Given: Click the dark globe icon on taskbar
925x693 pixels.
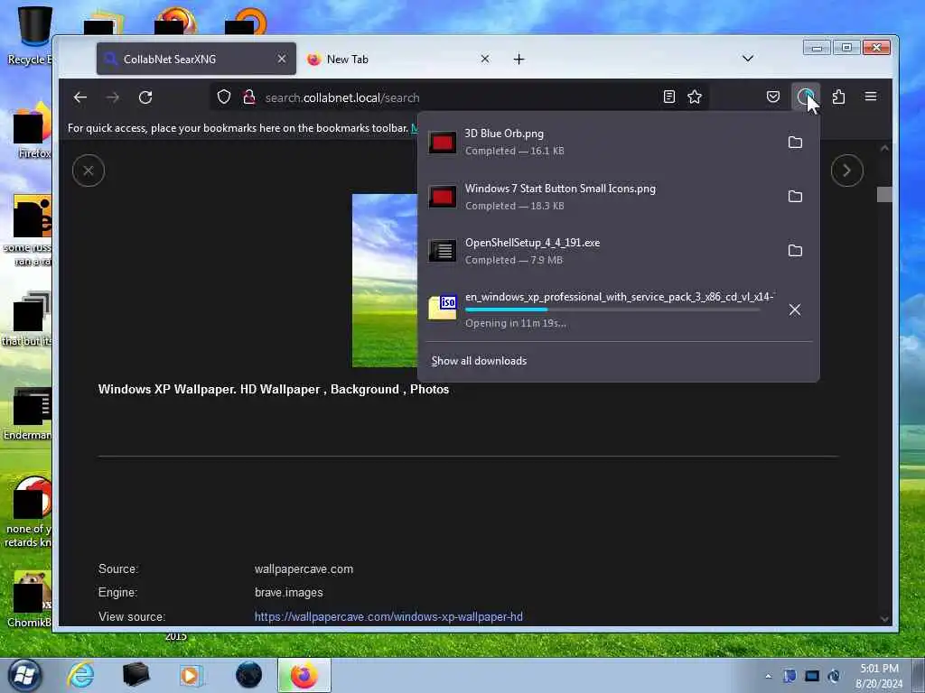Looking at the screenshot, I should pyautogui.click(x=248, y=675).
